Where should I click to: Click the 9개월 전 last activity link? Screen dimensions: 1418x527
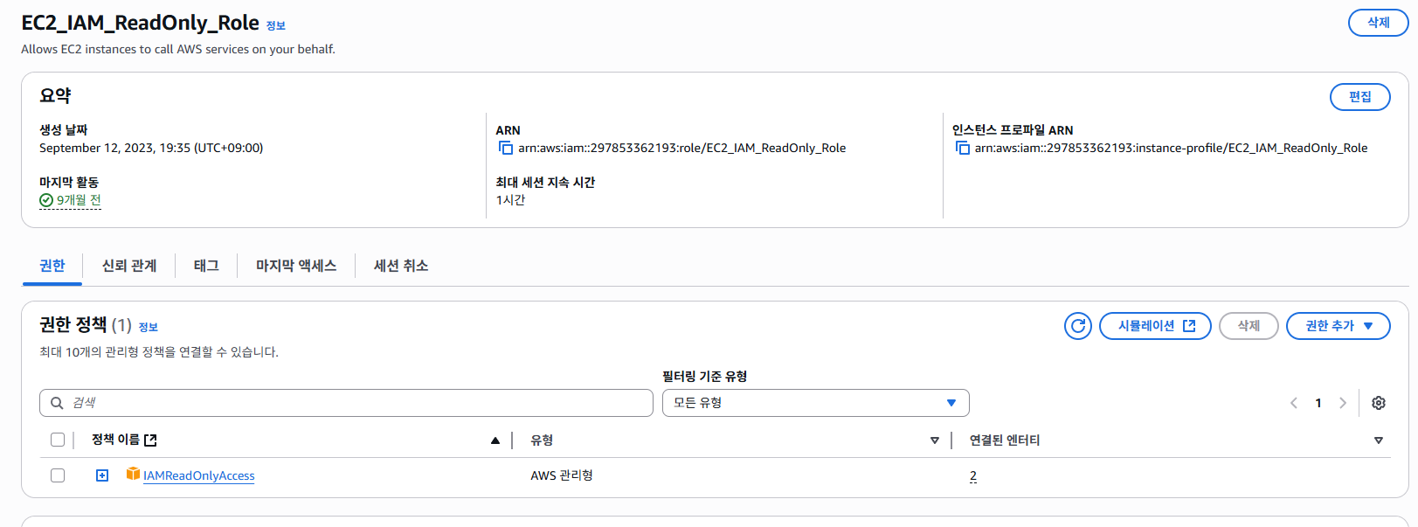click(79, 200)
